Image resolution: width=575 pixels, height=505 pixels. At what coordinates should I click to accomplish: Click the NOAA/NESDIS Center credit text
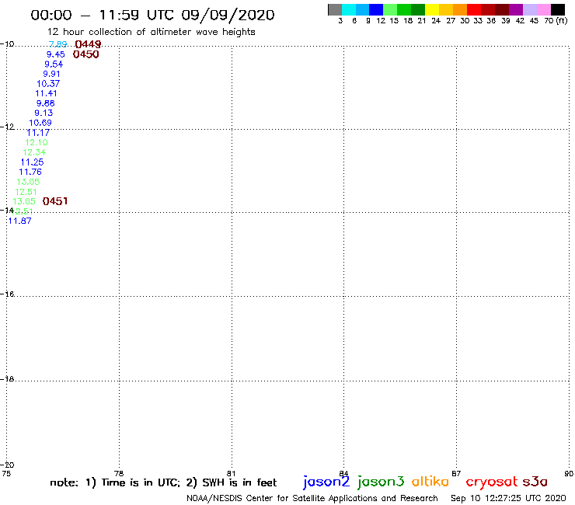(312, 498)
